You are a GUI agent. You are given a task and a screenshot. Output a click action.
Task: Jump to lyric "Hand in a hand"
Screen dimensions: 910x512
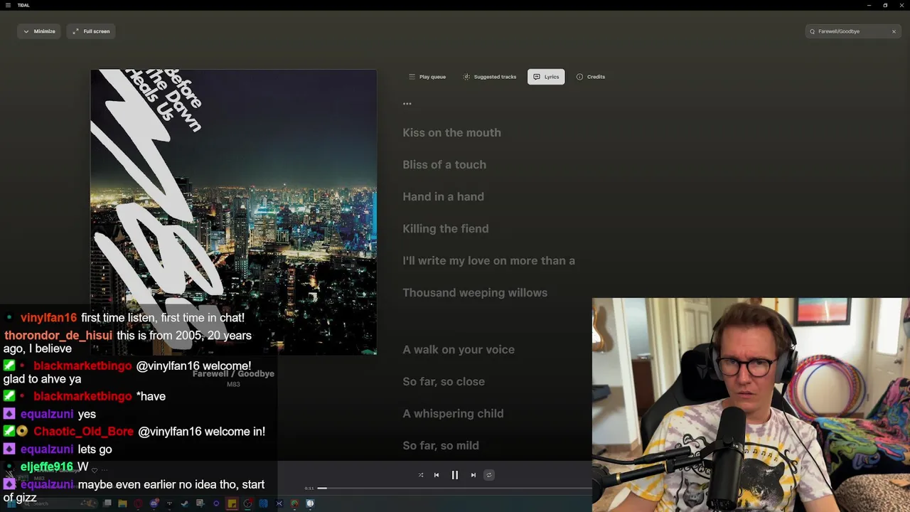(443, 197)
